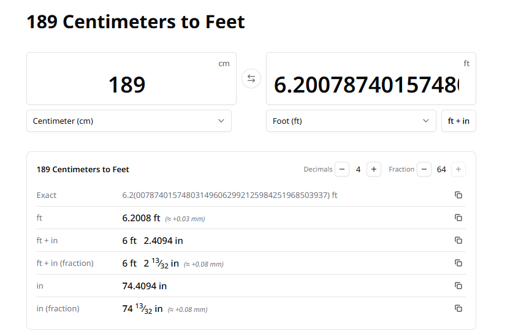Screen dimensions: 513x334
Task: Select the feet result field 6.2007874
Action: [371, 78]
